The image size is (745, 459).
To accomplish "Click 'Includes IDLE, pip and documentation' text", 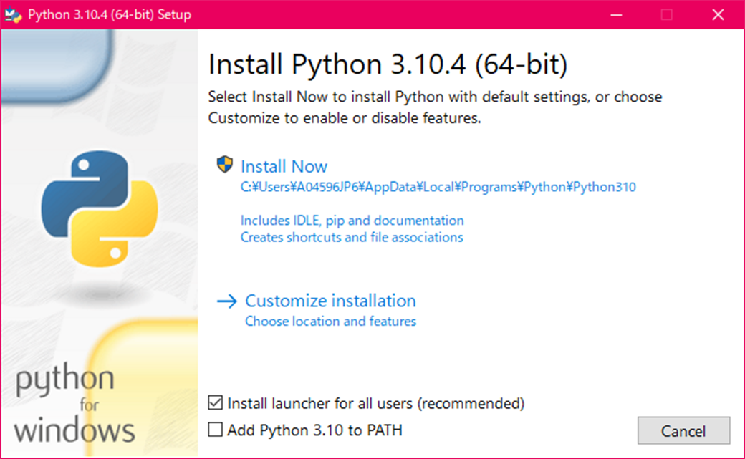I will [x=352, y=221].
